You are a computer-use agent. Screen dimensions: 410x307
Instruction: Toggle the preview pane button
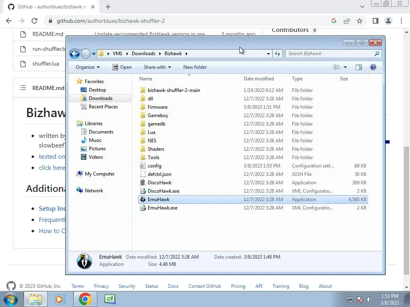point(359,67)
